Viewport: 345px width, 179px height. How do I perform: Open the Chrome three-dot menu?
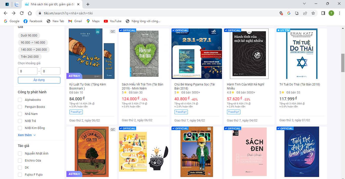339,13
